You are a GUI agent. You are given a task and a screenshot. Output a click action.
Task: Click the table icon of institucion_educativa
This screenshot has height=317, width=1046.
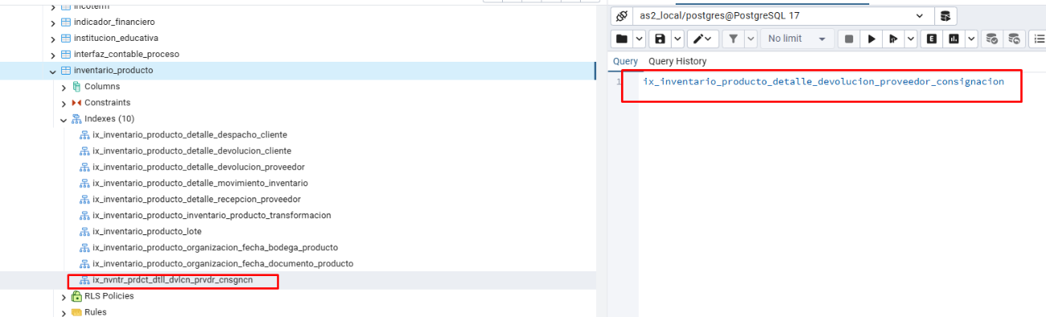tap(66, 38)
